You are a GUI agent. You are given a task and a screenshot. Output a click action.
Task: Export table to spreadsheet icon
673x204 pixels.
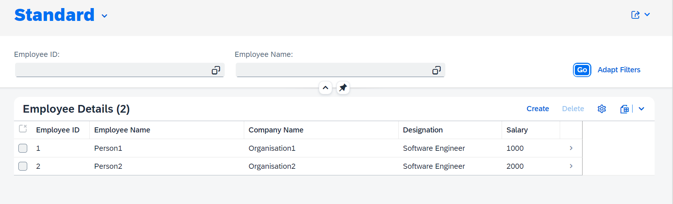pos(624,109)
